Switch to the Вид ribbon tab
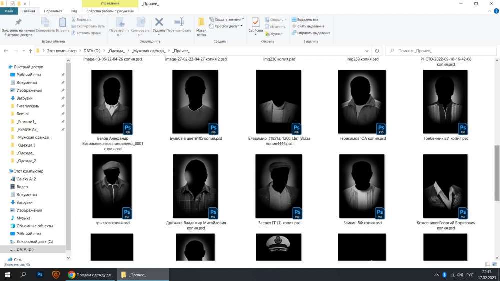 click(74, 11)
